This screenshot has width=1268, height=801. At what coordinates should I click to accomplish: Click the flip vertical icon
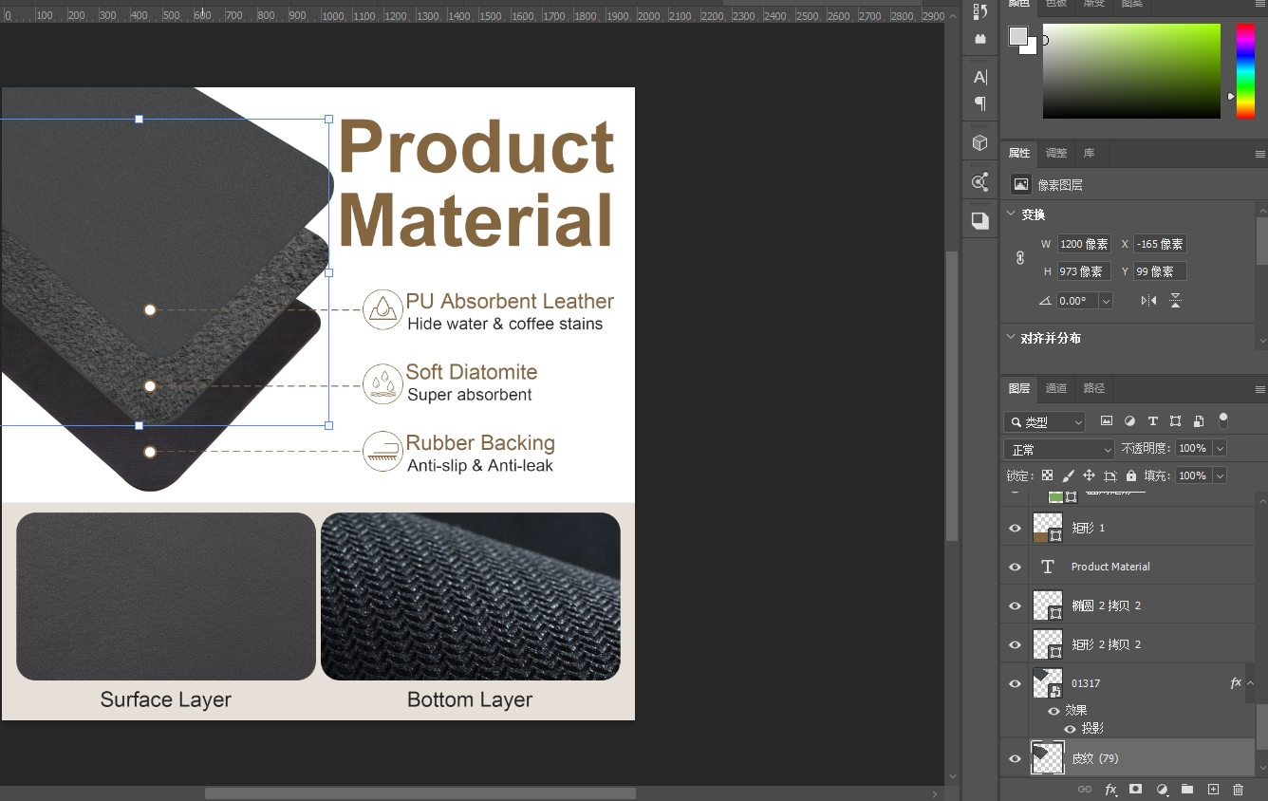point(1175,301)
